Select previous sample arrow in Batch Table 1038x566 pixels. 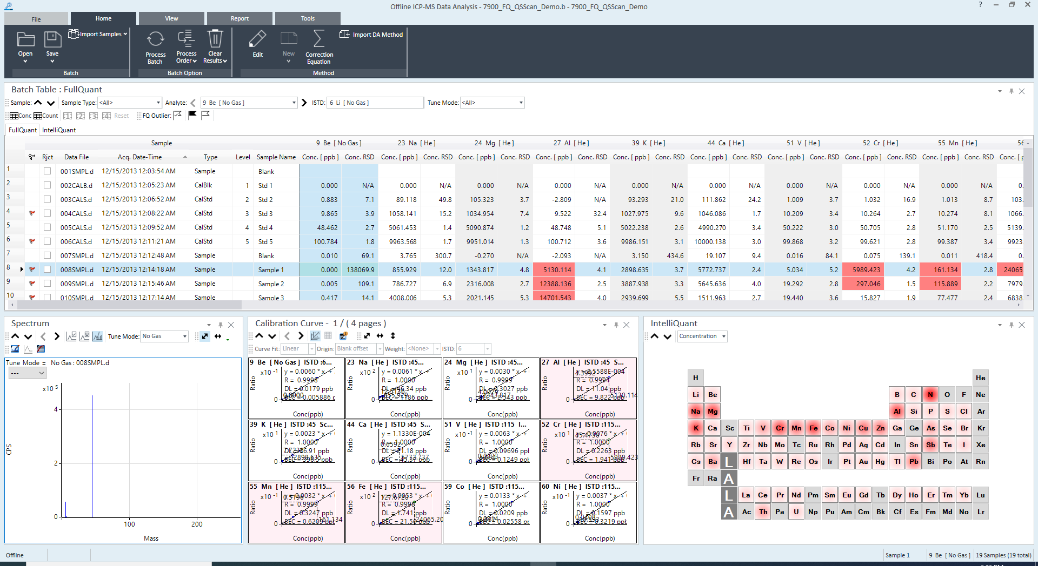pyautogui.click(x=38, y=103)
